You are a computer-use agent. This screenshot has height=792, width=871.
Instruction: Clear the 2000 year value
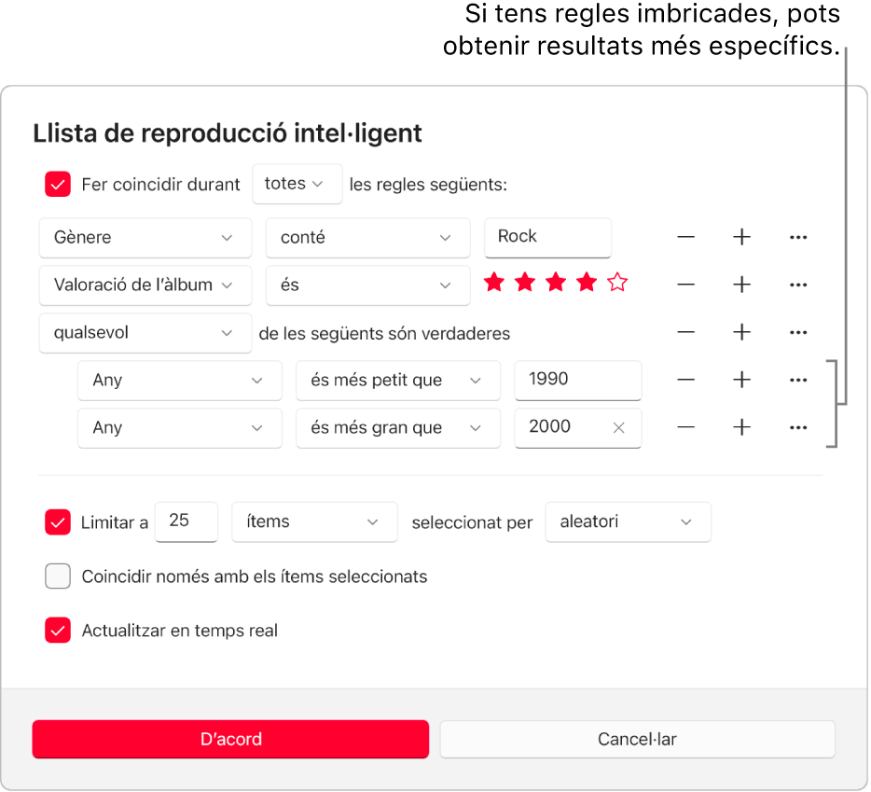[x=617, y=427]
